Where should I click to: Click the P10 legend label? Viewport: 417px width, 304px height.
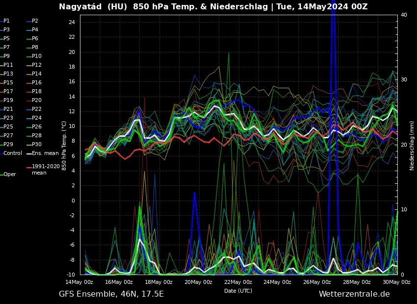(x=37, y=56)
